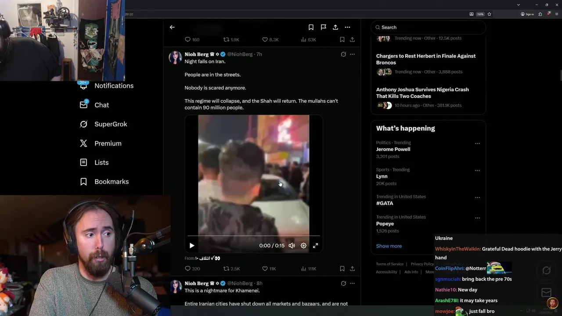Click the floating messages envelope button

coord(547,292)
